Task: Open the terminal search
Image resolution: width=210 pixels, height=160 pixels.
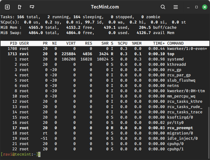Action: coord(163,7)
